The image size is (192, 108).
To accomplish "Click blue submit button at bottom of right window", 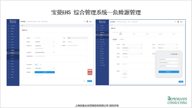I will (x=181, y=81).
